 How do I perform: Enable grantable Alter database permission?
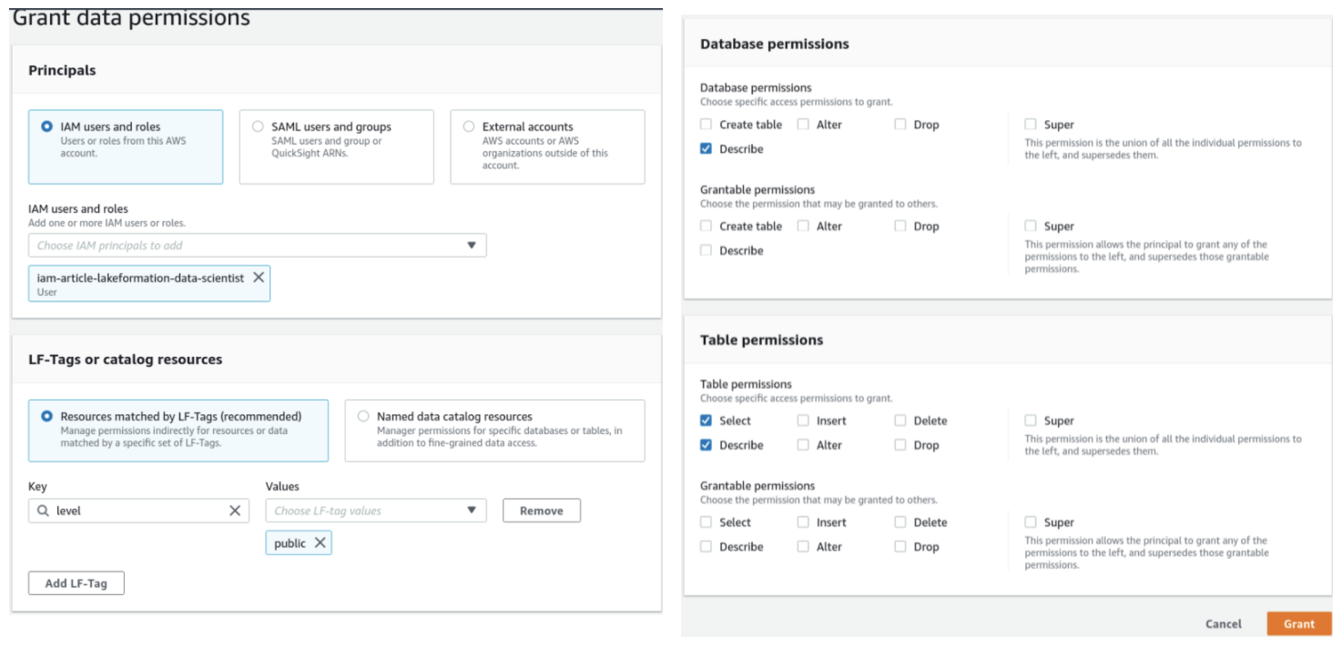tap(803, 226)
